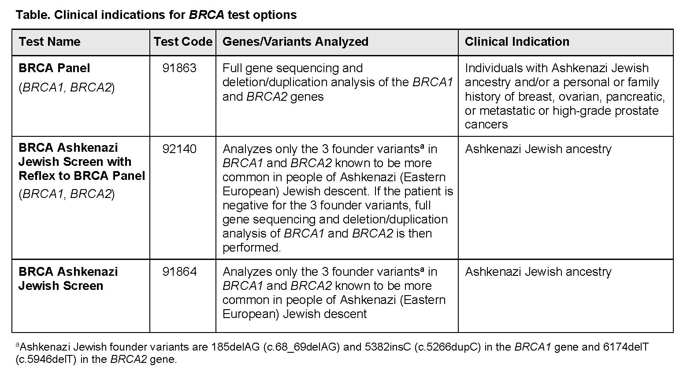Viewport: 687px width, 373px height.
Task: Click test code 91864
Action: click(x=179, y=272)
